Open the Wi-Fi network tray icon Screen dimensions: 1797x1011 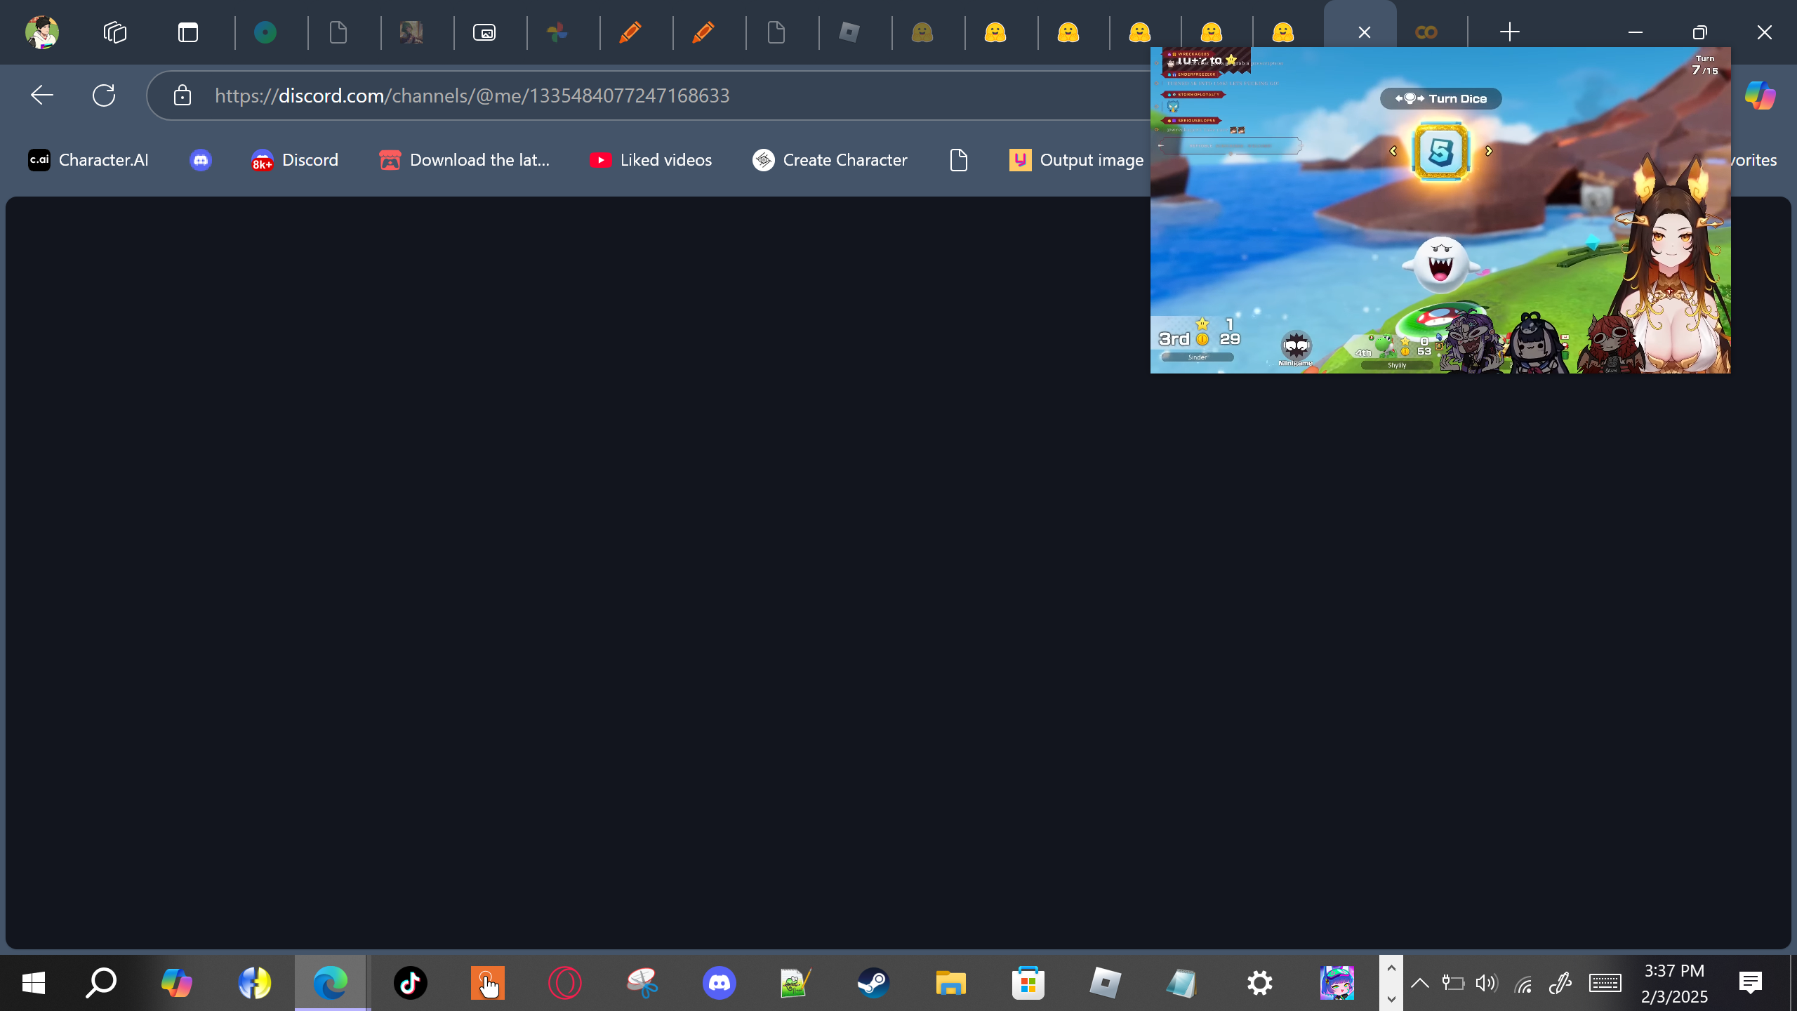(x=1523, y=984)
